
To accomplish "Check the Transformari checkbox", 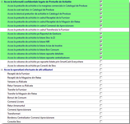I will [x=101, y=114].
